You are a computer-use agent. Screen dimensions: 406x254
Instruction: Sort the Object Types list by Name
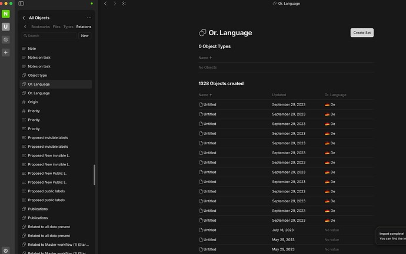205,57
